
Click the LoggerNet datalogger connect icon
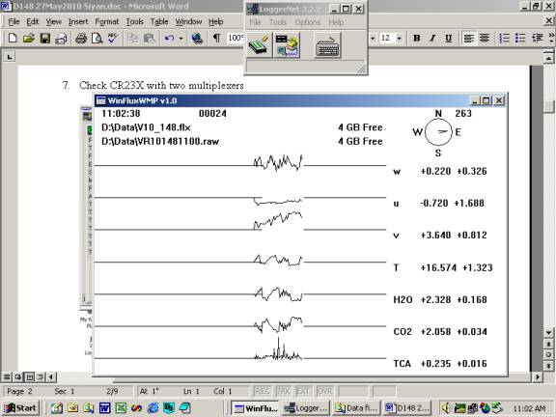pyautogui.click(x=260, y=45)
